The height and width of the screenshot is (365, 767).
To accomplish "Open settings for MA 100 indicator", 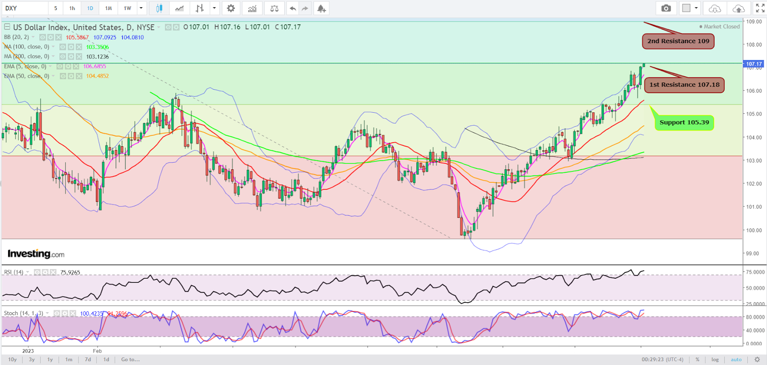I will pos(71,47).
